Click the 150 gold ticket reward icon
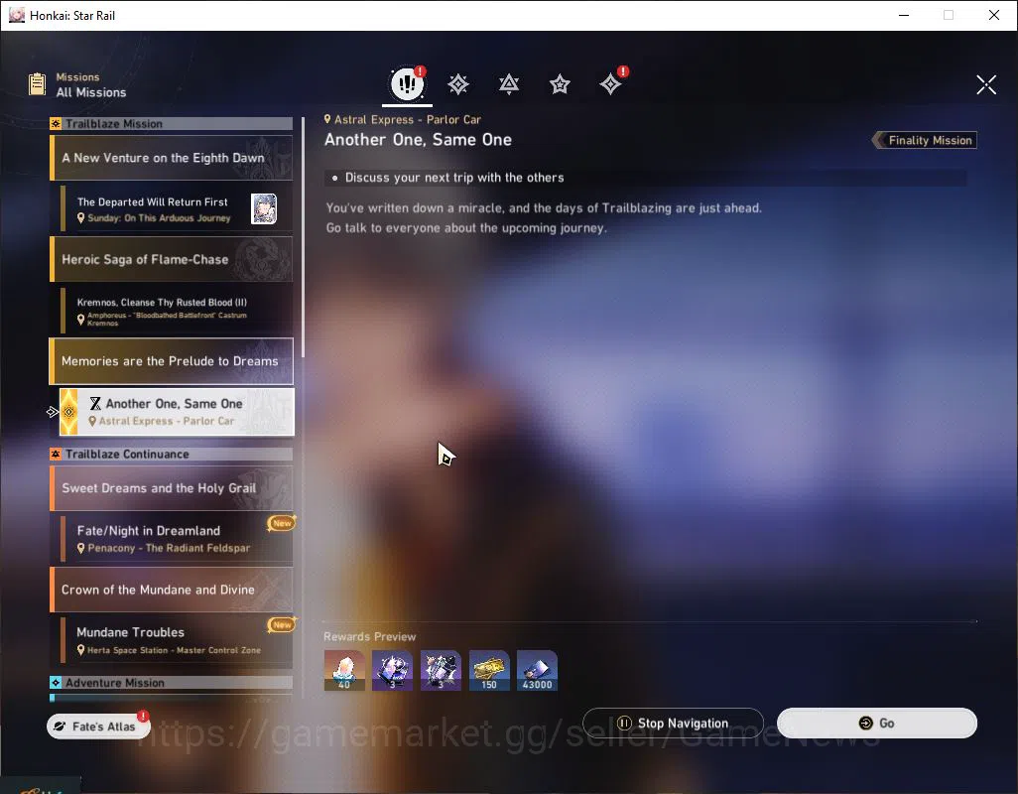The width and height of the screenshot is (1018, 794). coord(489,670)
